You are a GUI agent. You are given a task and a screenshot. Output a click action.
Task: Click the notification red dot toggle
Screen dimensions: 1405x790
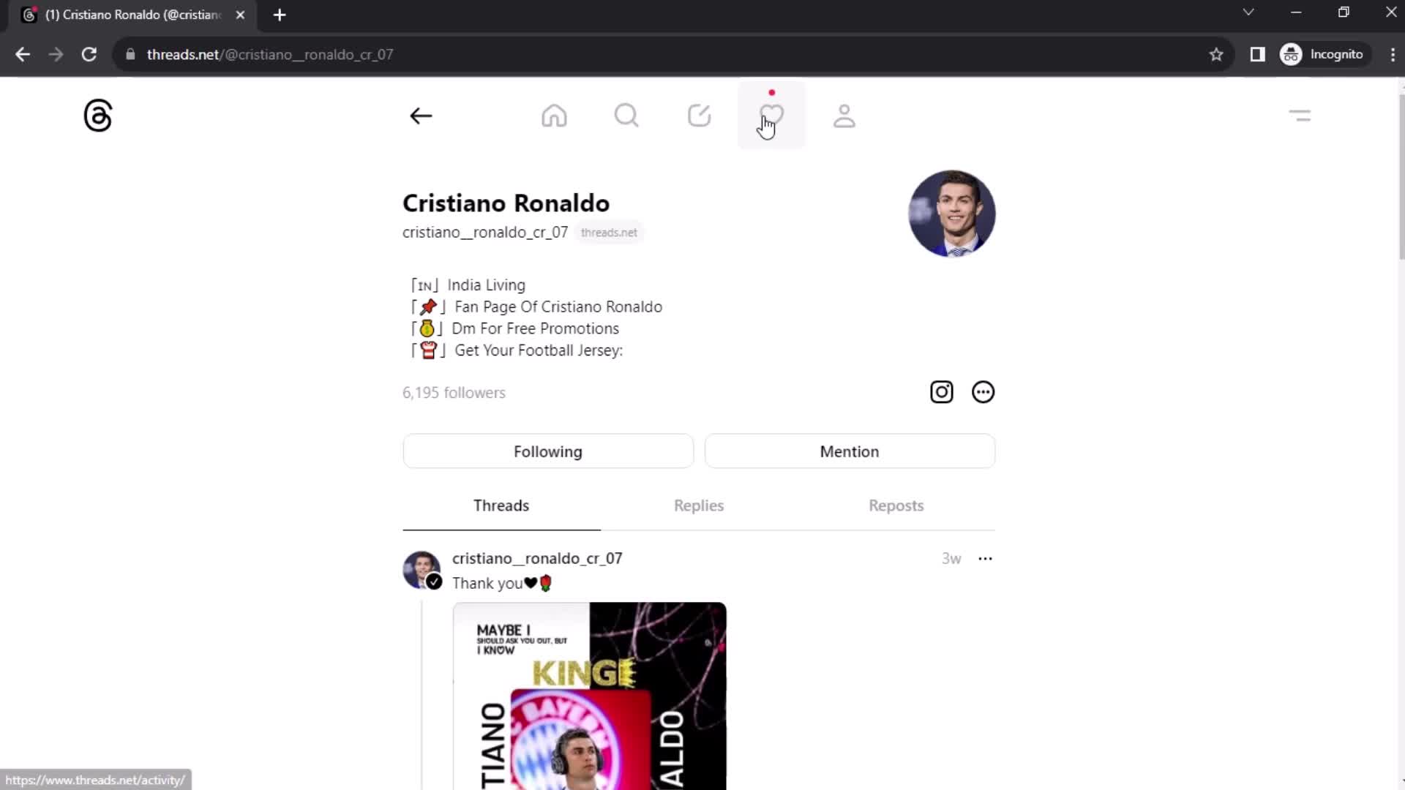click(x=771, y=93)
